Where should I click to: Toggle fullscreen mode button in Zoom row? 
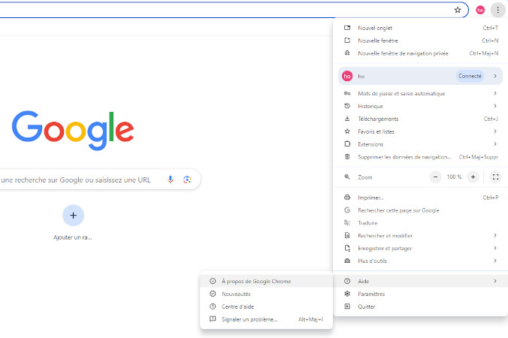495,177
